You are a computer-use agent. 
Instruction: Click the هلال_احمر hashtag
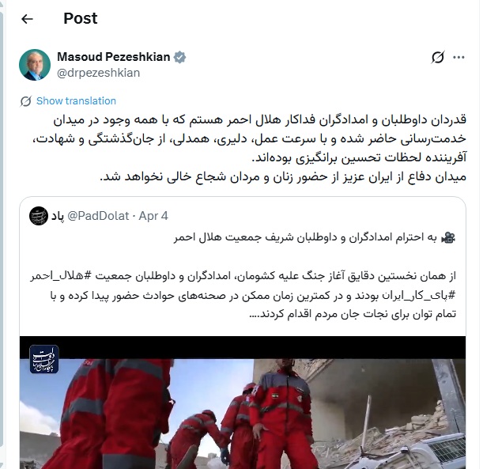(x=66, y=275)
